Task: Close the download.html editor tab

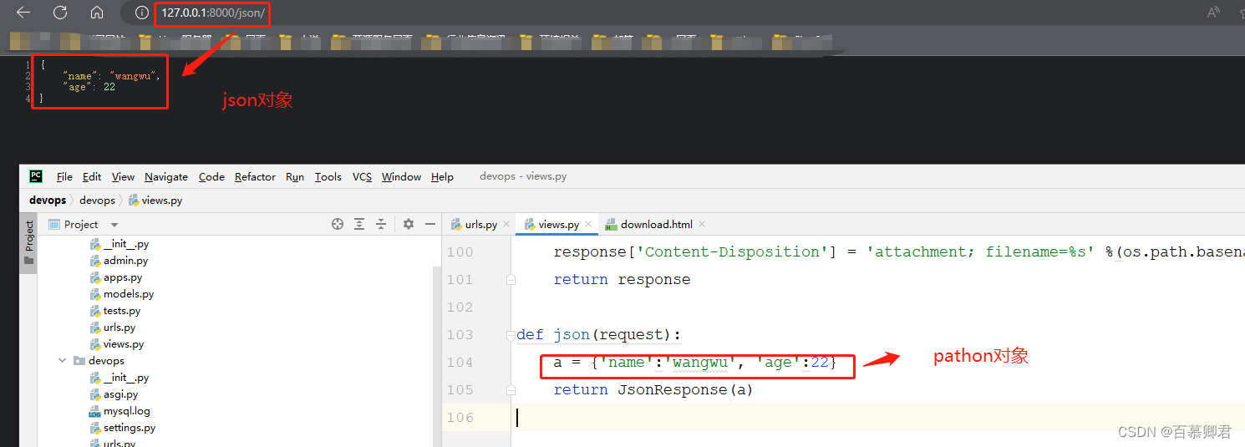Action: tap(702, 224)
